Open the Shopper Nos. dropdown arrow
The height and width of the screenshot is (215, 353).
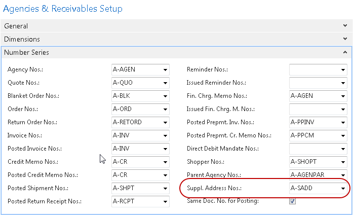click(343, 162)
